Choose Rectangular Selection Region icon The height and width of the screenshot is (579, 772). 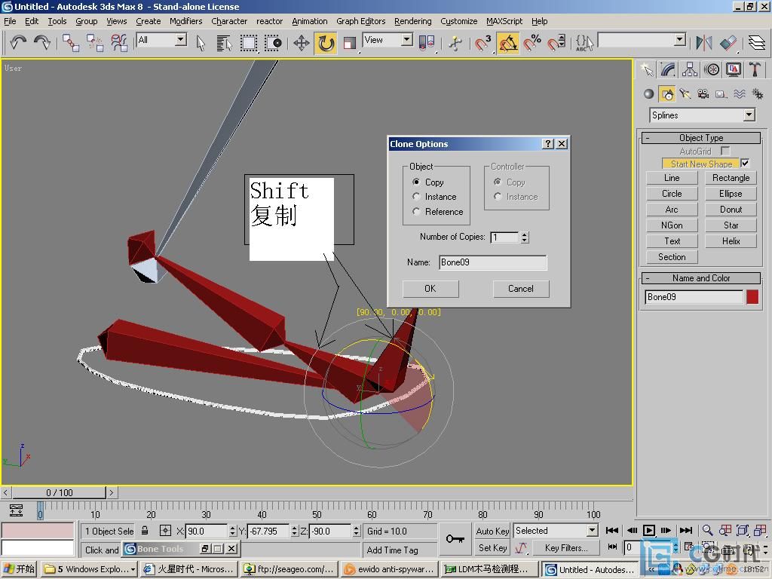click(x=249, y=43)
